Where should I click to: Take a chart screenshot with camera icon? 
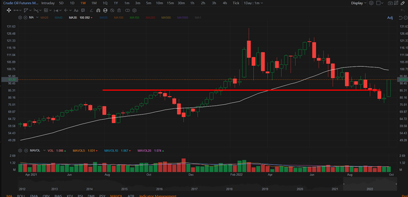point(390,3)
